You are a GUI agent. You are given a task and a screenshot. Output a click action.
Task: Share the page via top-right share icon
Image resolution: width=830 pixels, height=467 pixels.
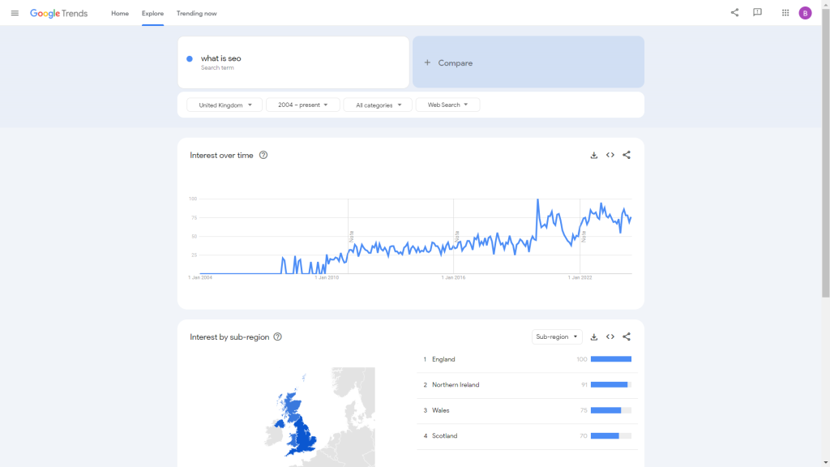pos(734,13)
